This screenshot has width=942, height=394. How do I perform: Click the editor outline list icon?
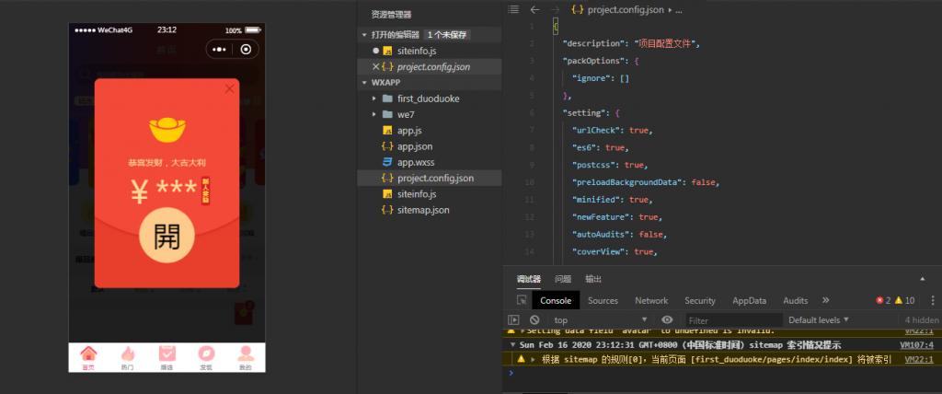point(512,9)
